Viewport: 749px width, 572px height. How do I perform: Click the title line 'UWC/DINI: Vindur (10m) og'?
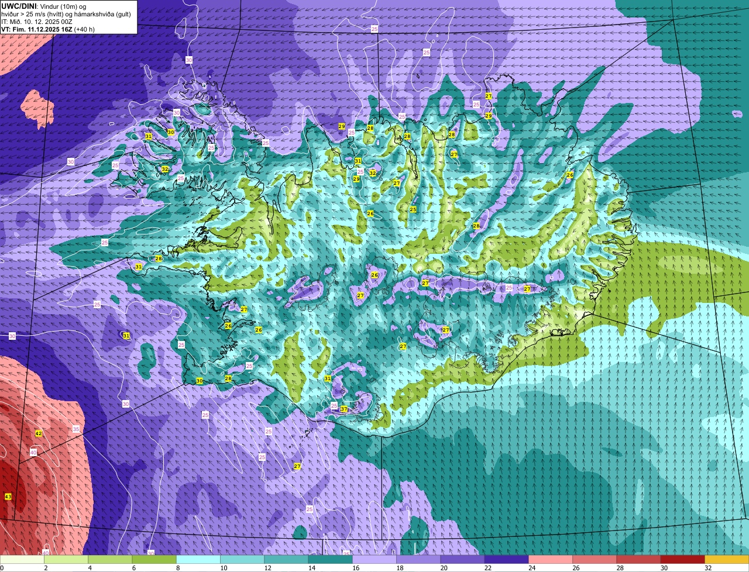tap(44, 6)
